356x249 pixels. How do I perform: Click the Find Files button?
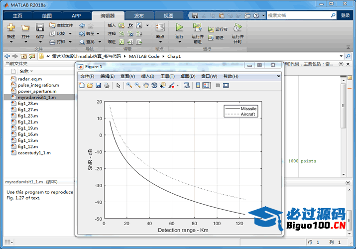(61, 25)
